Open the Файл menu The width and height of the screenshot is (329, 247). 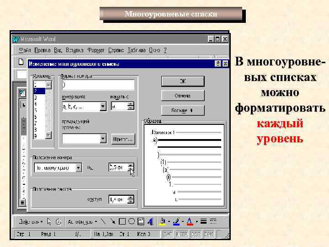coord(25,50)
